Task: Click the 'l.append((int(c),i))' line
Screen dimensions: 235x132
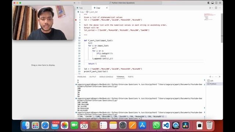Action: tap(103, 59)
